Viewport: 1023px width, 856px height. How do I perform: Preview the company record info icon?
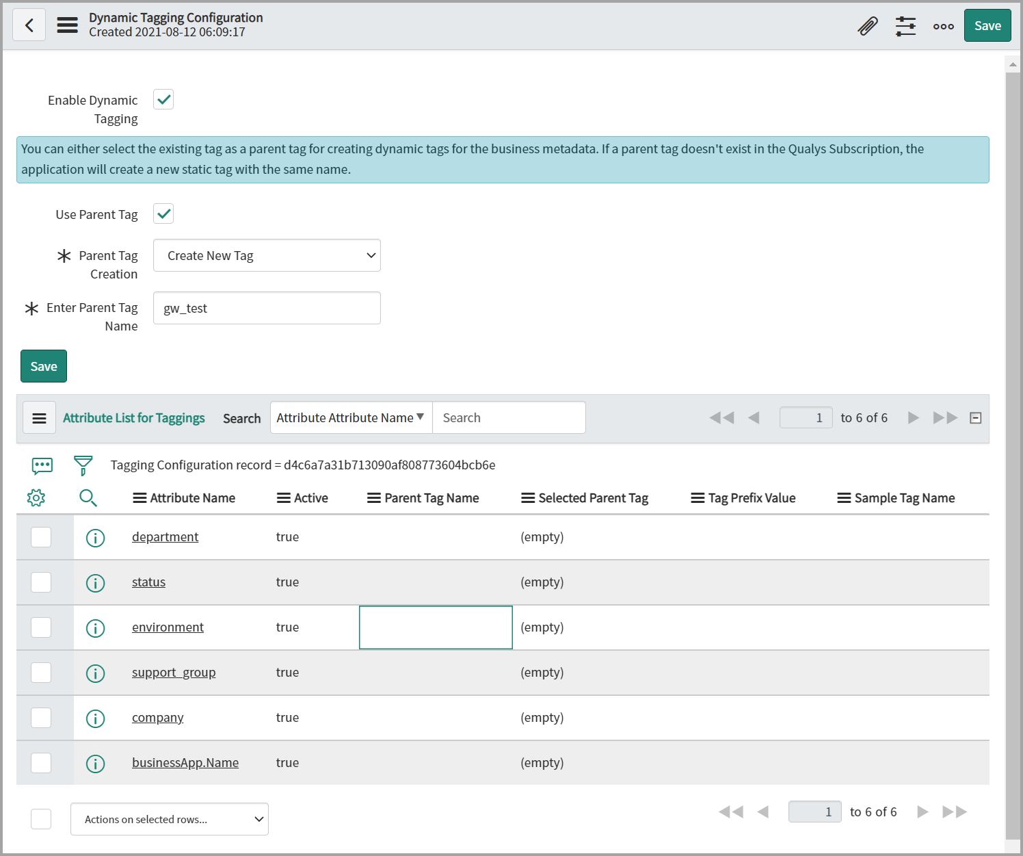click(96, 718)
